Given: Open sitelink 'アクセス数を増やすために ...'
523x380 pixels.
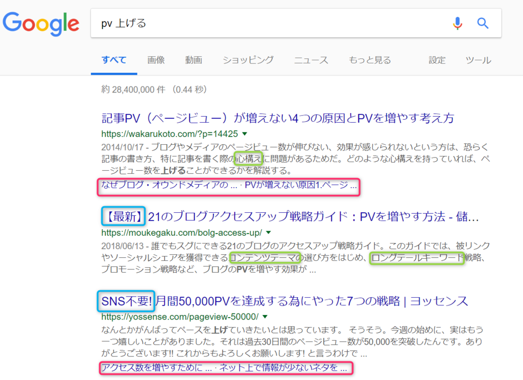Looking at the screenshot, I should coord(157,368).
